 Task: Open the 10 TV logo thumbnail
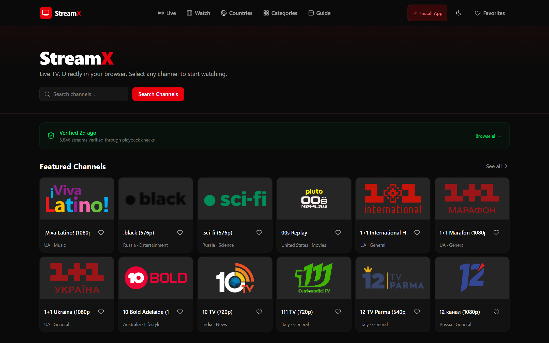click(235, 278)
